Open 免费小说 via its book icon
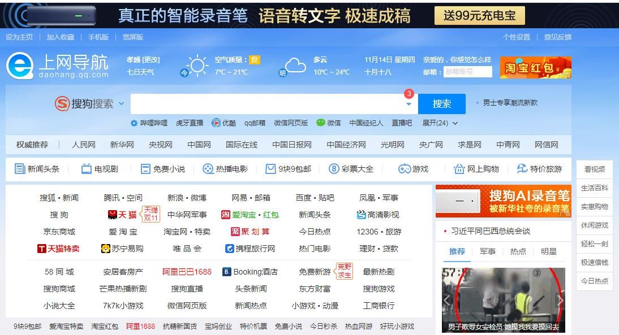This screenshot has height=335, width=619. coord(145,169)
